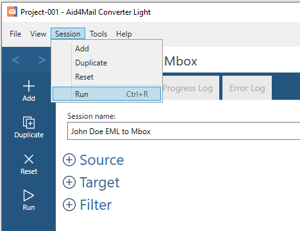The height and width of the screenshot is (231, 300).
Task: Open the View menu
Action: 38,34
